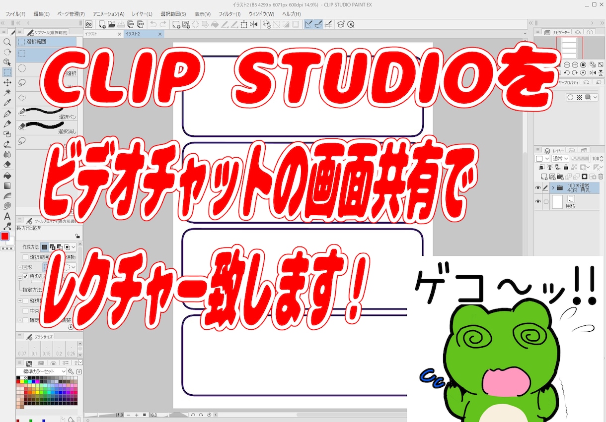Select the ellipse selection sub tool
This screenshot has width=606, height=422.
click(47, 68)
